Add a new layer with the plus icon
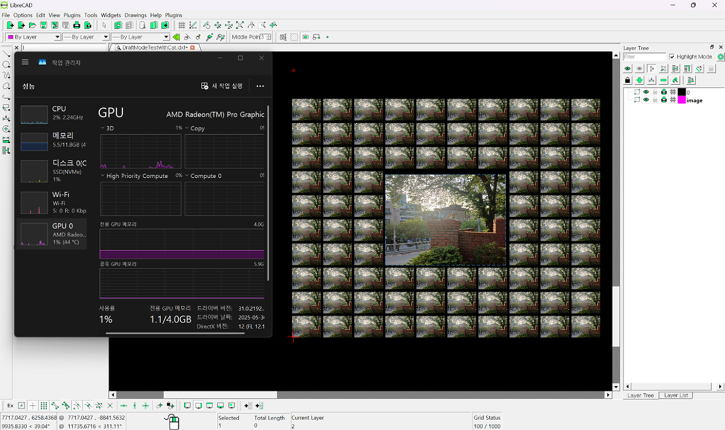Image resolution: width=725 pixels, height=430 pixels. click(639, 80)
